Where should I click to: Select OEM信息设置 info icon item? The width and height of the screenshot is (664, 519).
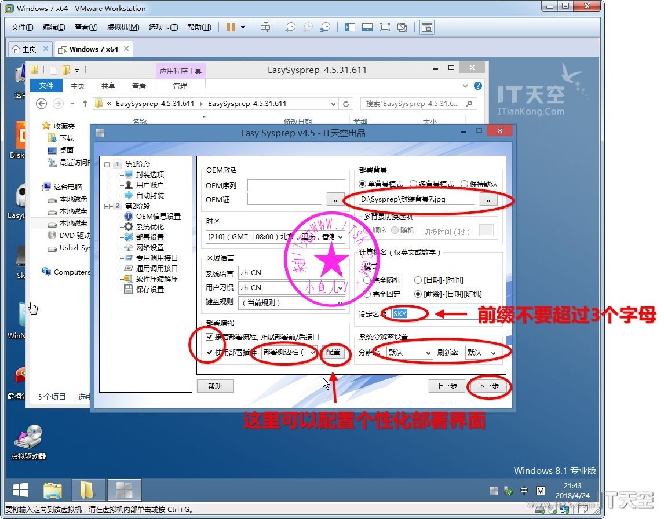pos(129,216)
